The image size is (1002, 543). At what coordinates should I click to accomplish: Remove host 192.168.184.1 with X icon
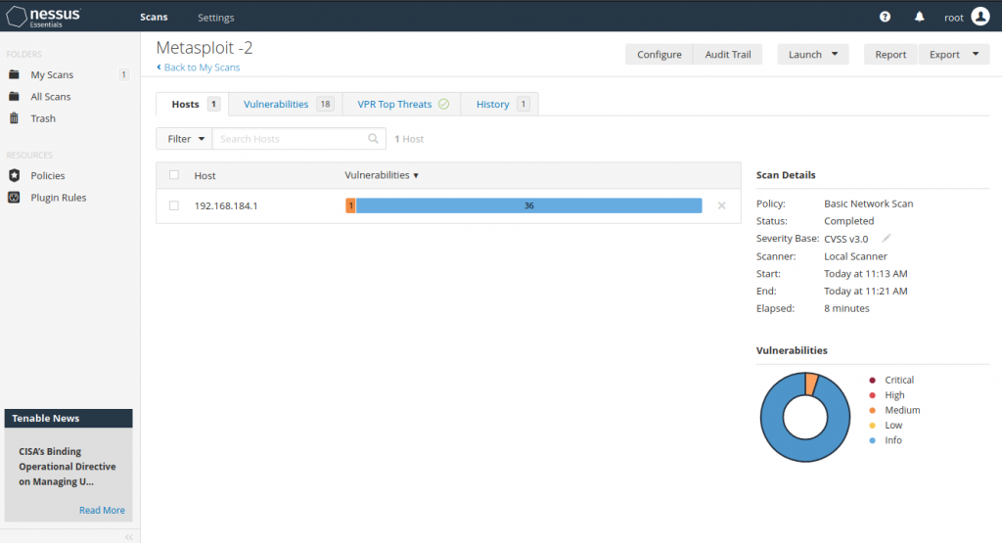721,205
